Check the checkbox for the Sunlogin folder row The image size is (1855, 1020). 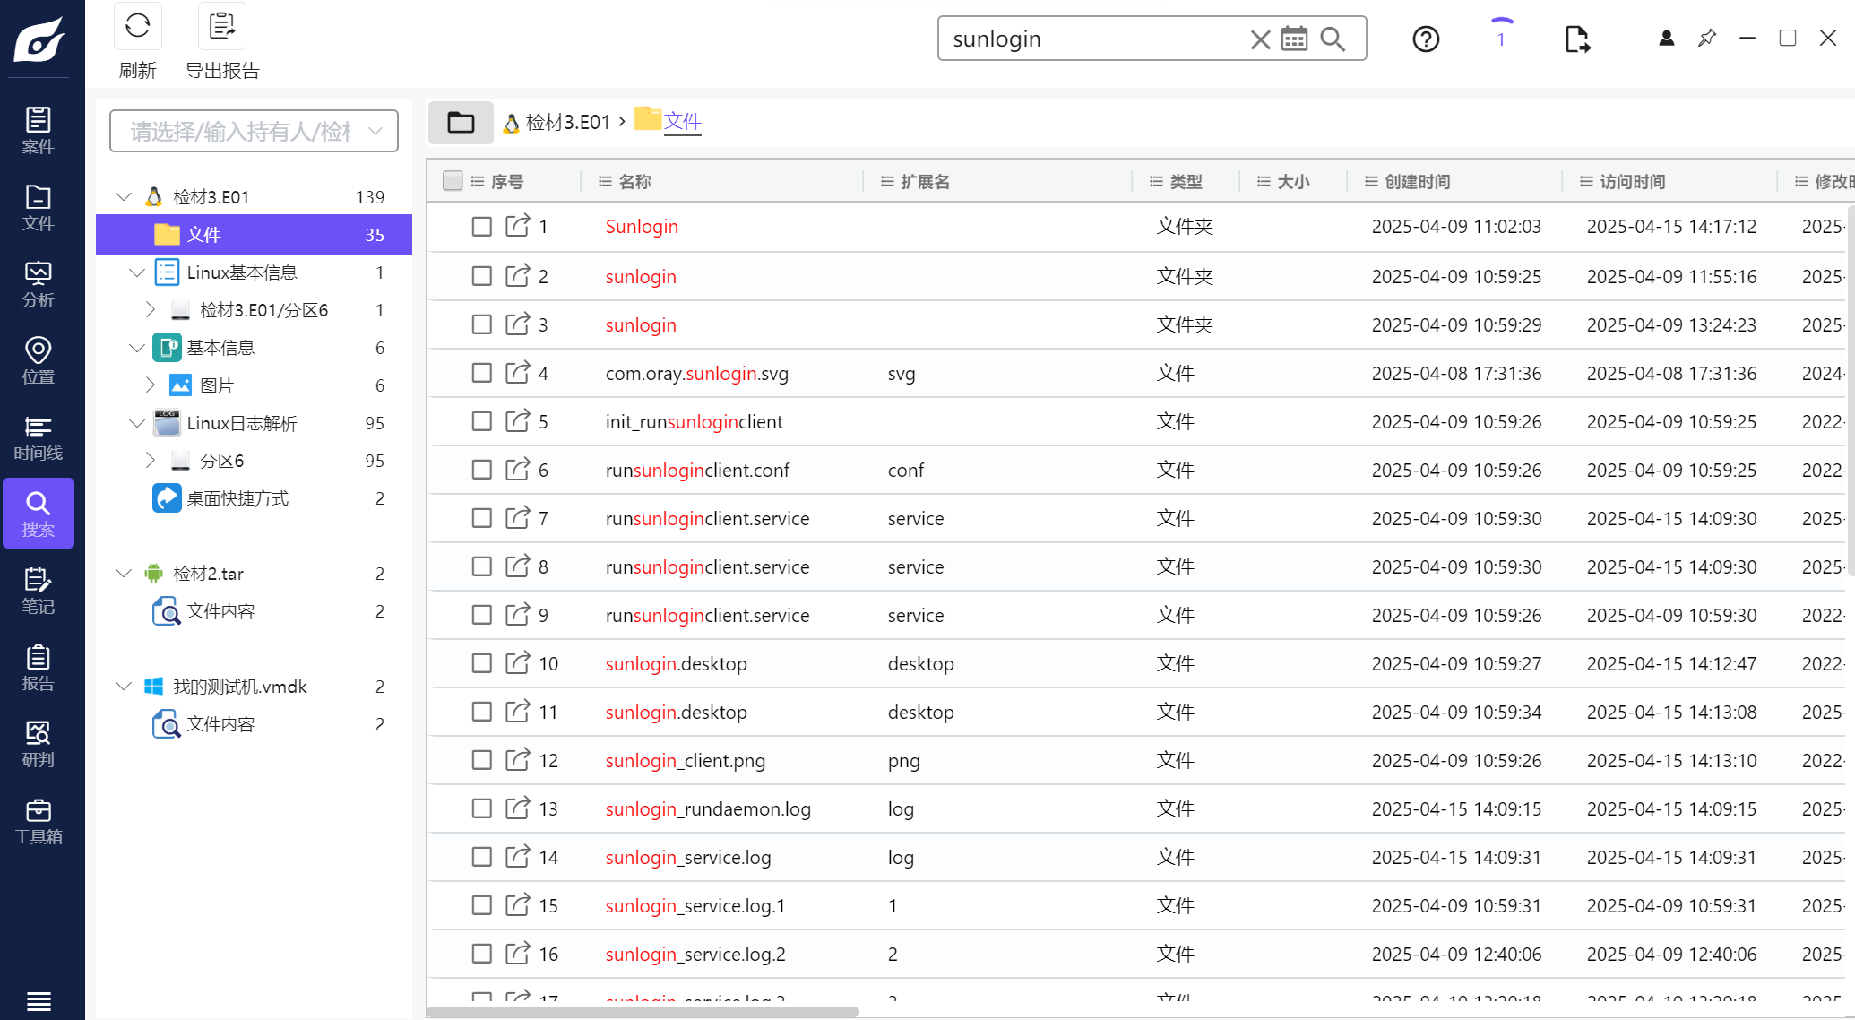[481, 227]
